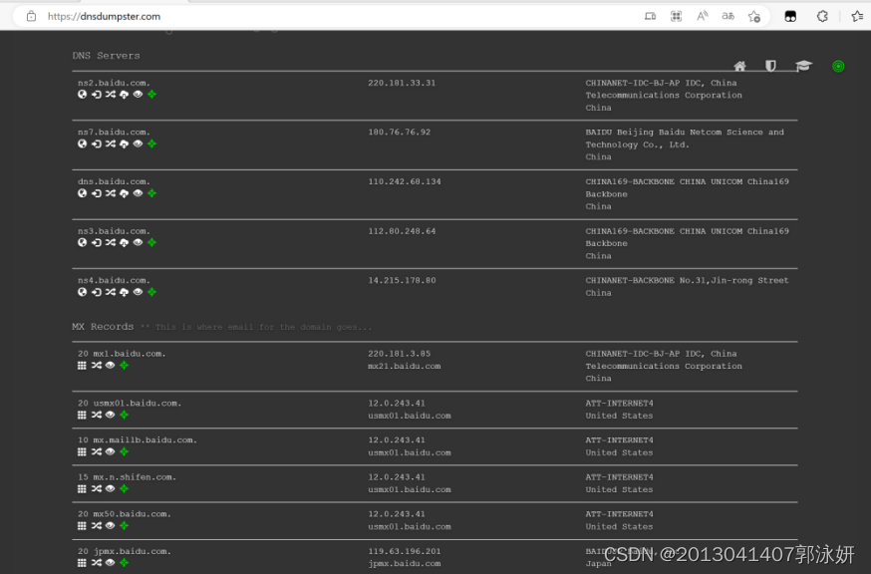Open the browser extensions puzzle icon
Screen dimensions: 871x574
(x=823, y=16)
